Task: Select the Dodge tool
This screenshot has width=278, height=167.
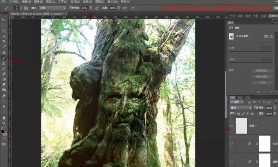Action: pyautogui.click(x=4, y=90)
